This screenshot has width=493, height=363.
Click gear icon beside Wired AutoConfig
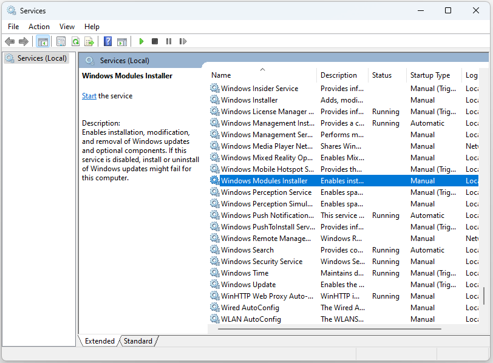215,307
